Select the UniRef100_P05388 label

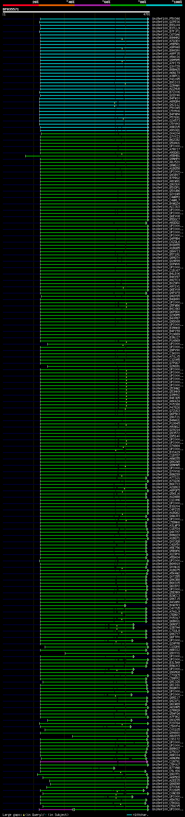click(x=166, y=404)
